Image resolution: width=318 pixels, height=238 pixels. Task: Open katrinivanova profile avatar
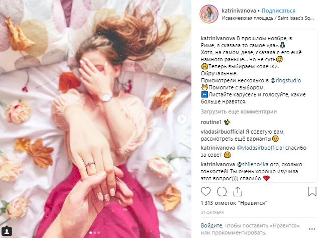click(x=209, y=14)
